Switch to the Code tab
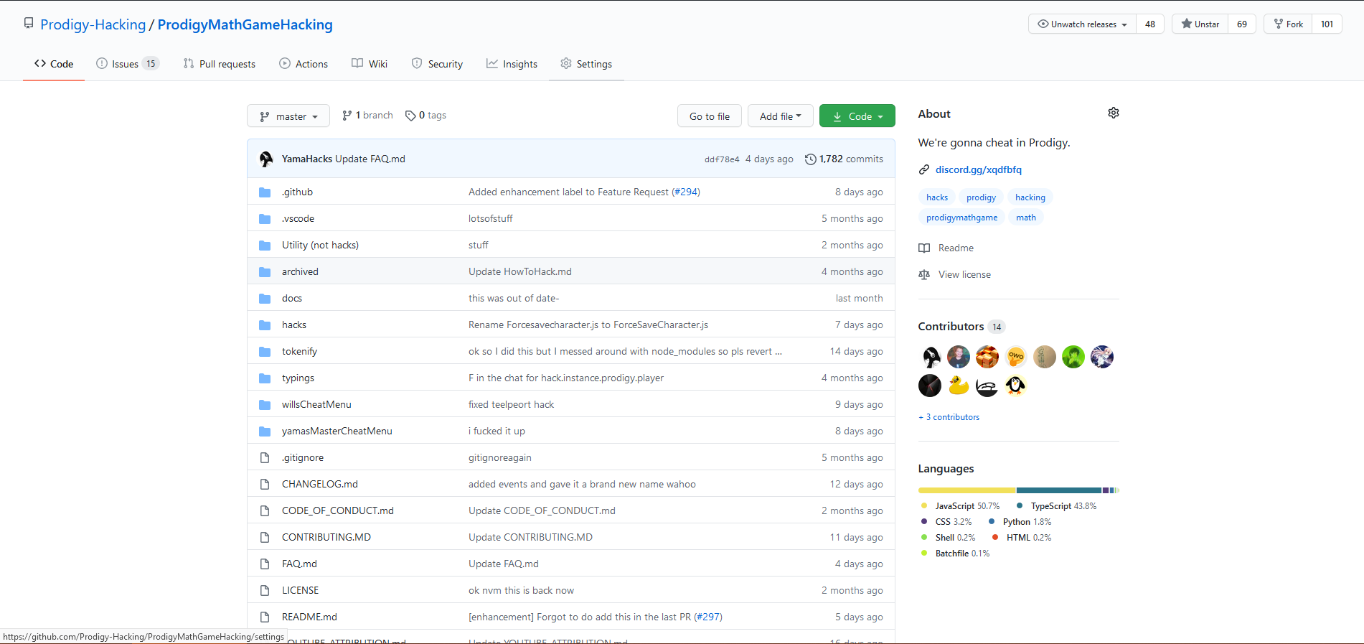 pos(54,64)
